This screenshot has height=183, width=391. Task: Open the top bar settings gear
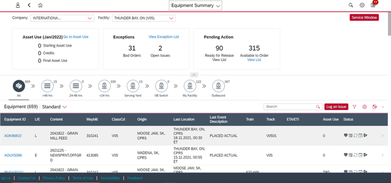(x=362, y=5)
